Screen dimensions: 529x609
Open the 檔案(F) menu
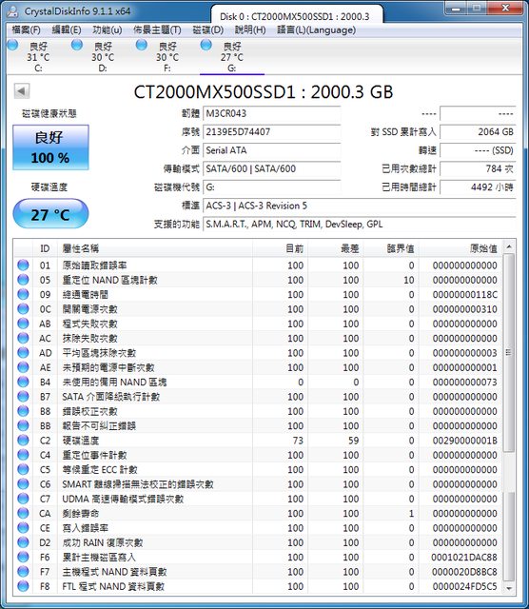(x=26, y=29)
